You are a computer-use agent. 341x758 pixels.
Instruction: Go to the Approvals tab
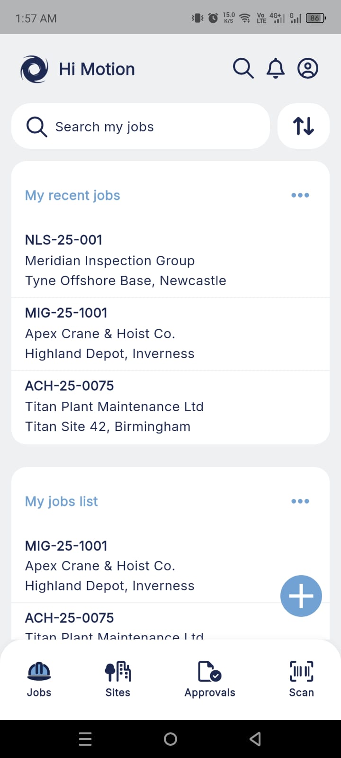(209, 679)
